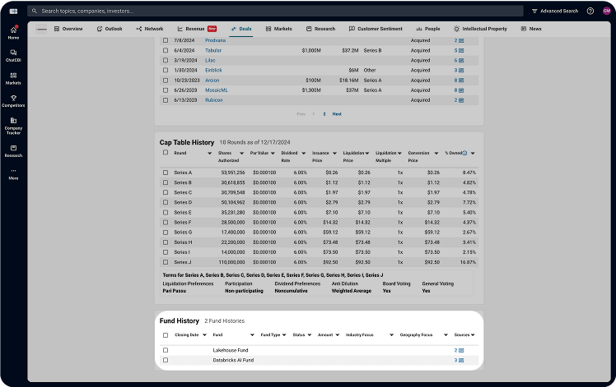Click the Advanced Search button

[555, 12]
